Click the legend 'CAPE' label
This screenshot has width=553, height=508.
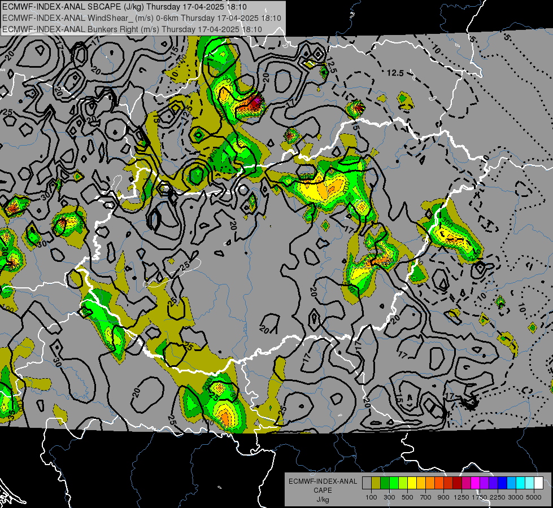click(323, 491)
